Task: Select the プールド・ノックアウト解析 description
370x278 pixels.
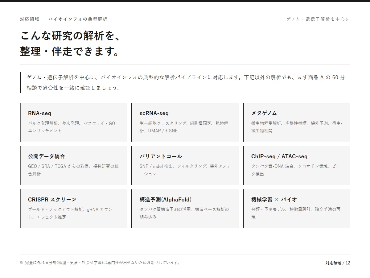Action: click(70, 213)
